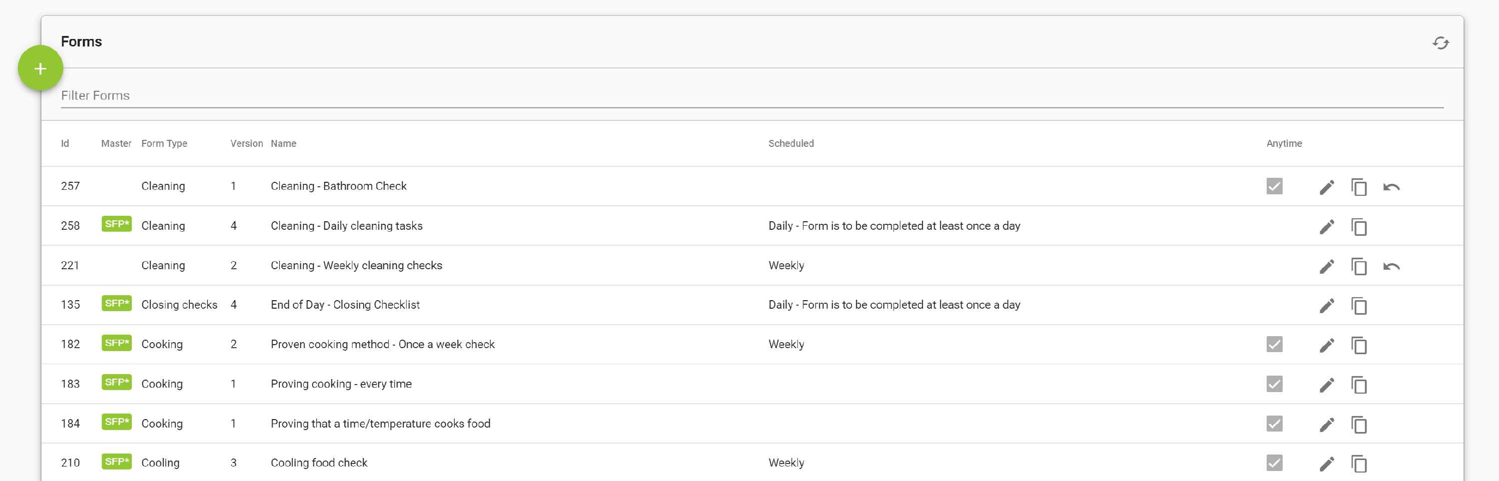Edit the End of Day Closing Checklist
The height and width of the screenshot is (481, 1499).
tap(1326, 305)
